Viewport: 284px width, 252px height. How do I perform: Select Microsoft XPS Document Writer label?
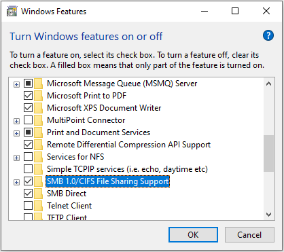tap(104, 108)
